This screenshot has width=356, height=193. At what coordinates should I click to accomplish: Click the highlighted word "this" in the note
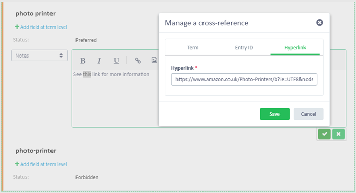pyautogui.click(x=87, y=74)
